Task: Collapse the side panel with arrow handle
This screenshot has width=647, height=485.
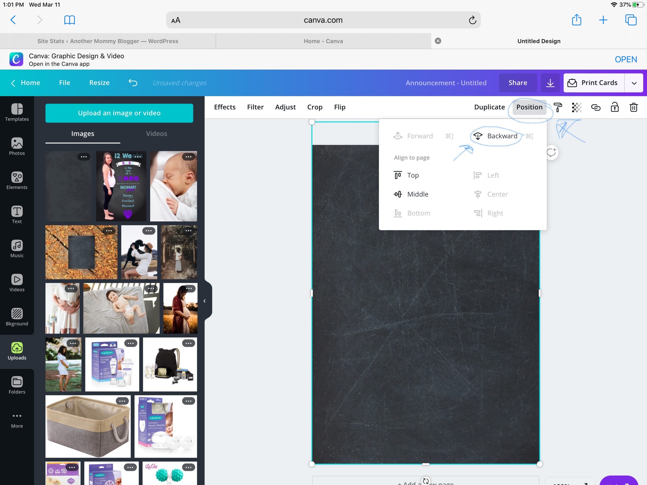Action: tap(205, 301)
